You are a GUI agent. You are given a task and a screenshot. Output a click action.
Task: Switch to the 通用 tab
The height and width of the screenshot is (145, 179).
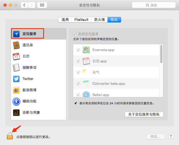point(65,20)
